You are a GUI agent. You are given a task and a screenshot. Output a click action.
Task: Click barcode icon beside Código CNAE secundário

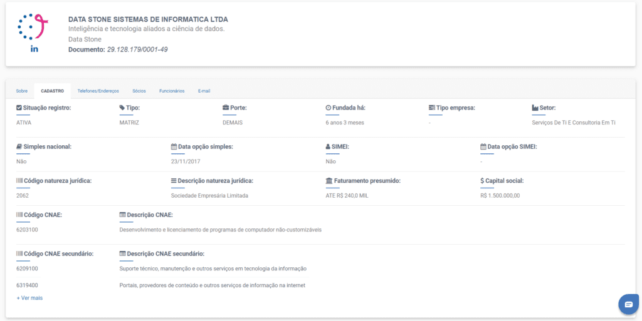click(x=19, y=253)
